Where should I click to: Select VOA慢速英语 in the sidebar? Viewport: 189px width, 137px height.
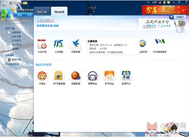(12, 64)
